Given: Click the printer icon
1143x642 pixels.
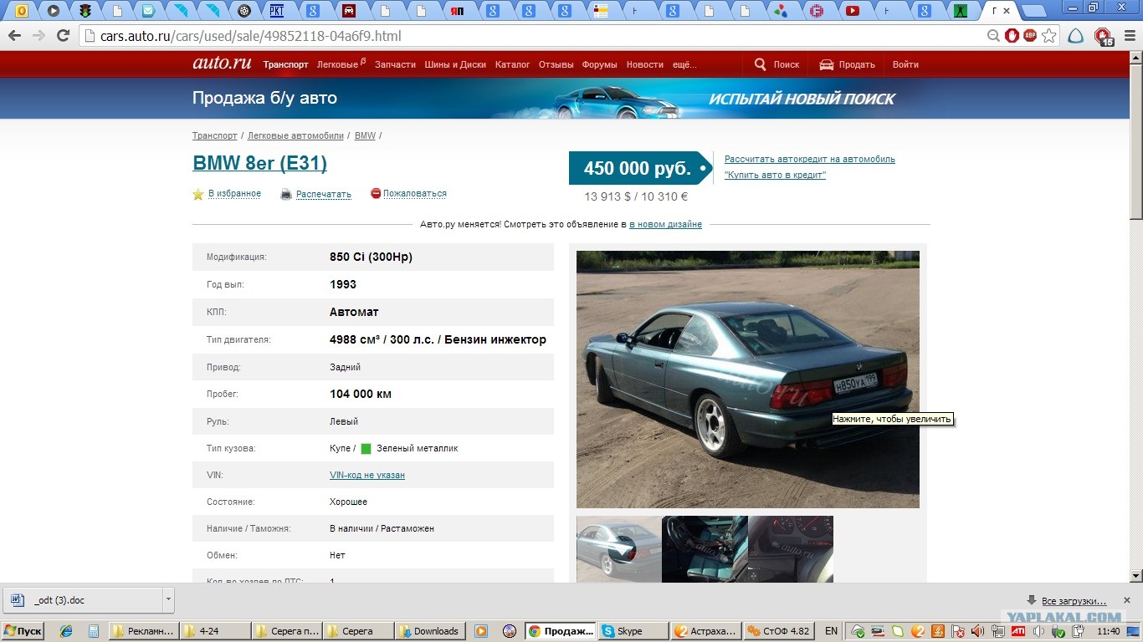Looking at the screenshot, I should 286,194.
